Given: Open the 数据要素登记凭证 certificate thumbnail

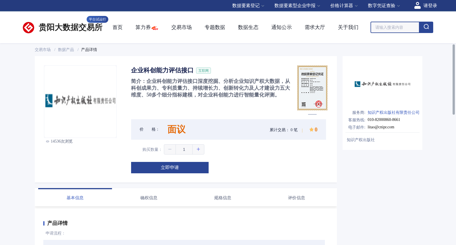Looking at the screenshot, I should (312, 88).
